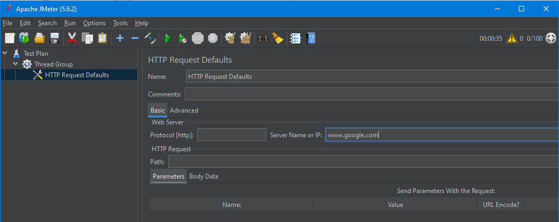Open the Function Helper list icon
The height and width of the screenshot is (222, 559).
295,38
